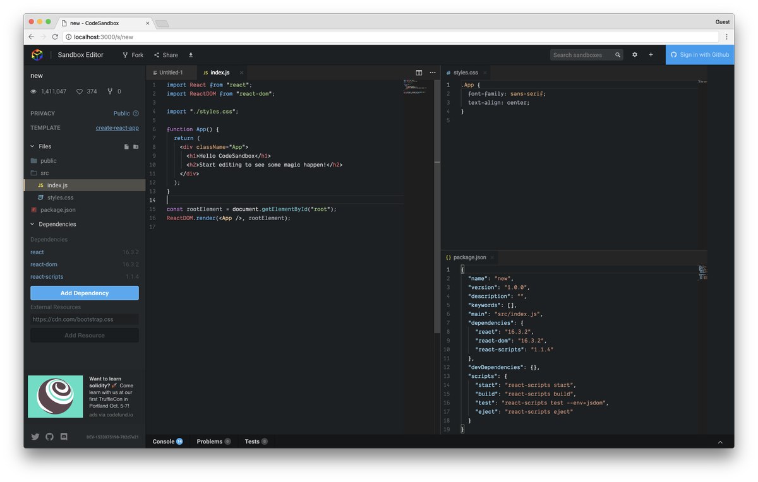Click the download sandbox icon
This screenshot has width=758, height=482.
[191, 55]
